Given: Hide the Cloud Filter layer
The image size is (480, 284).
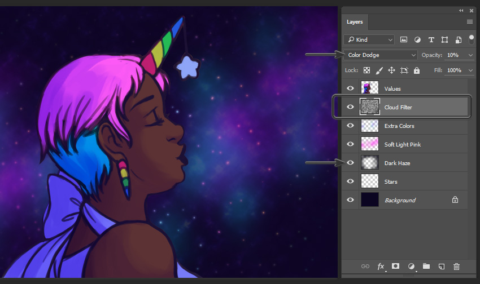Looking at the screenshot, I should (x=350, y=107).
